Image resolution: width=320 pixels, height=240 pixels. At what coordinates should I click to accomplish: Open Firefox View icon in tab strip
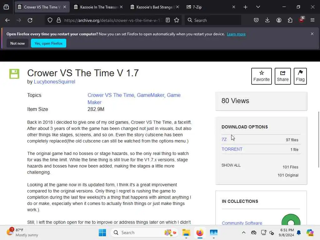(x=6, y=7)
